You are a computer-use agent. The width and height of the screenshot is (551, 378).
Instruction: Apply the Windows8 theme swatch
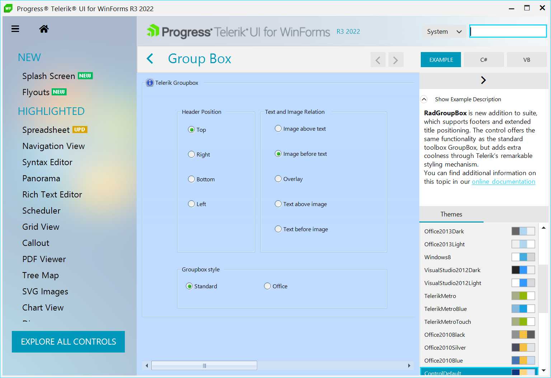click(523, 257)
